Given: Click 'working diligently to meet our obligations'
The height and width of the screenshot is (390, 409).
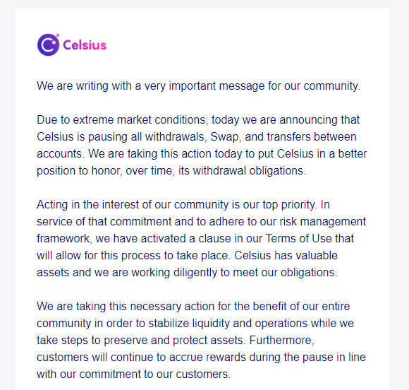Looking at the screenshot, I should point(234,273).
